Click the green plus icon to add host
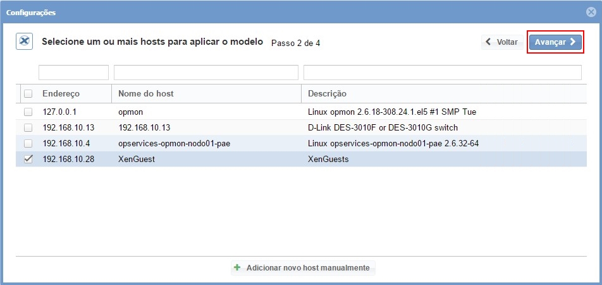This screenshot has height=285, width=602. (x=237, y=267)
